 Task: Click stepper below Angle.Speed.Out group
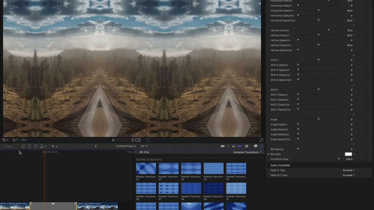[353, 144]
